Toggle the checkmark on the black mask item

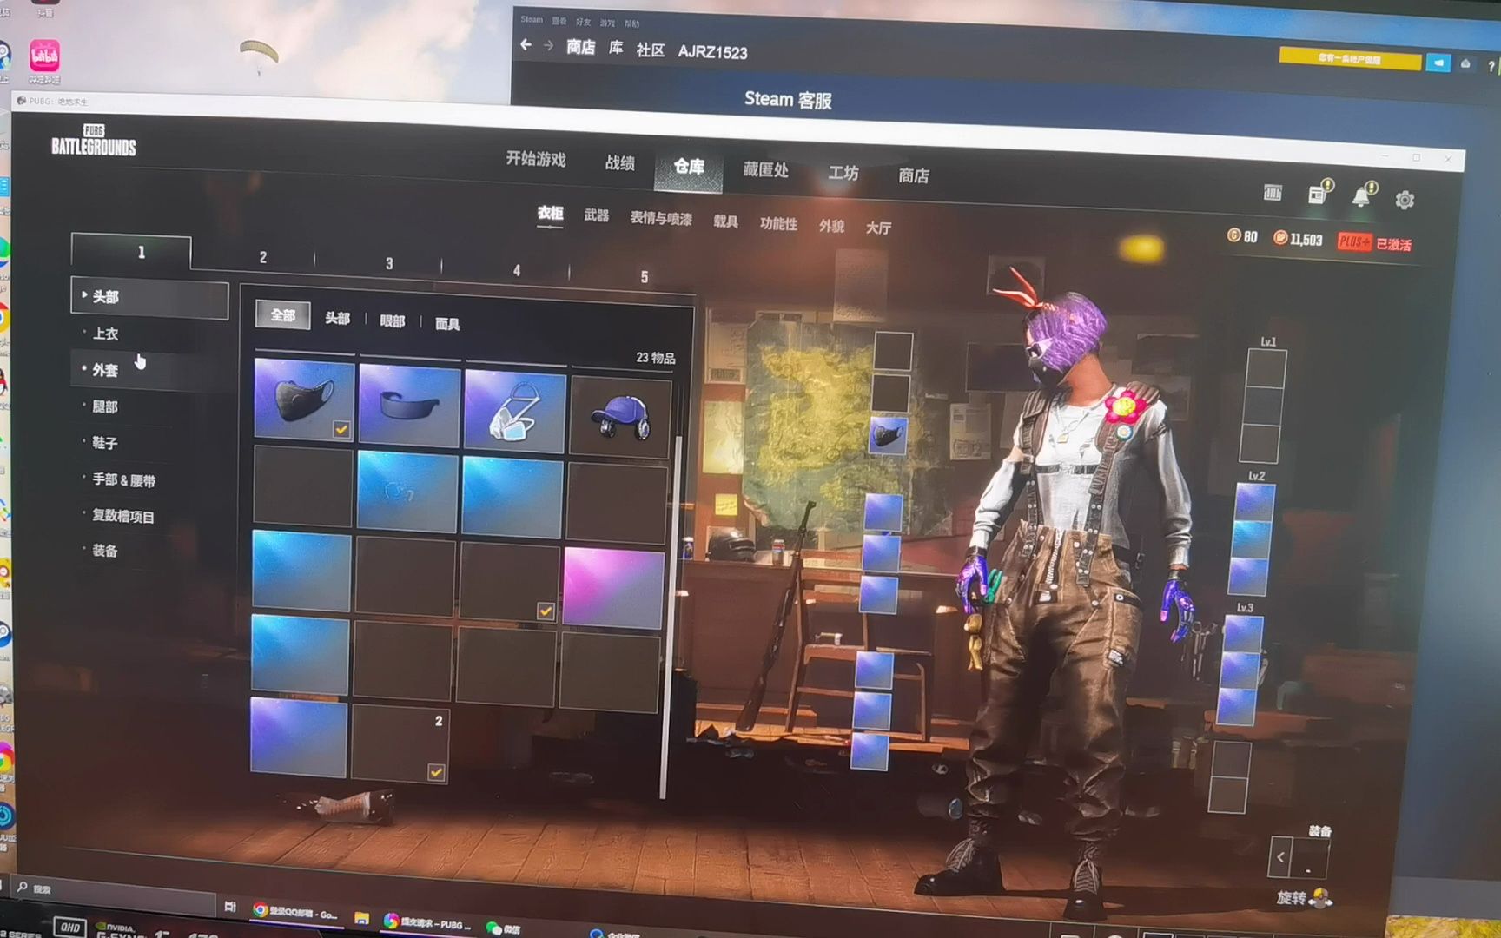(341, 429)
